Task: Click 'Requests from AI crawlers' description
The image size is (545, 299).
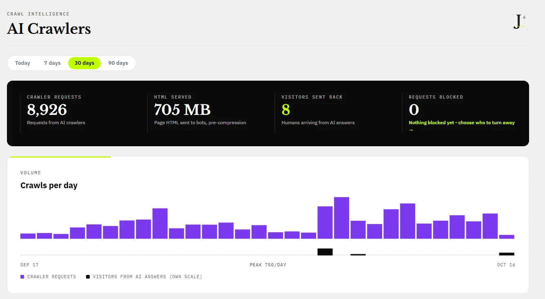Action: (x=56, y=123)
